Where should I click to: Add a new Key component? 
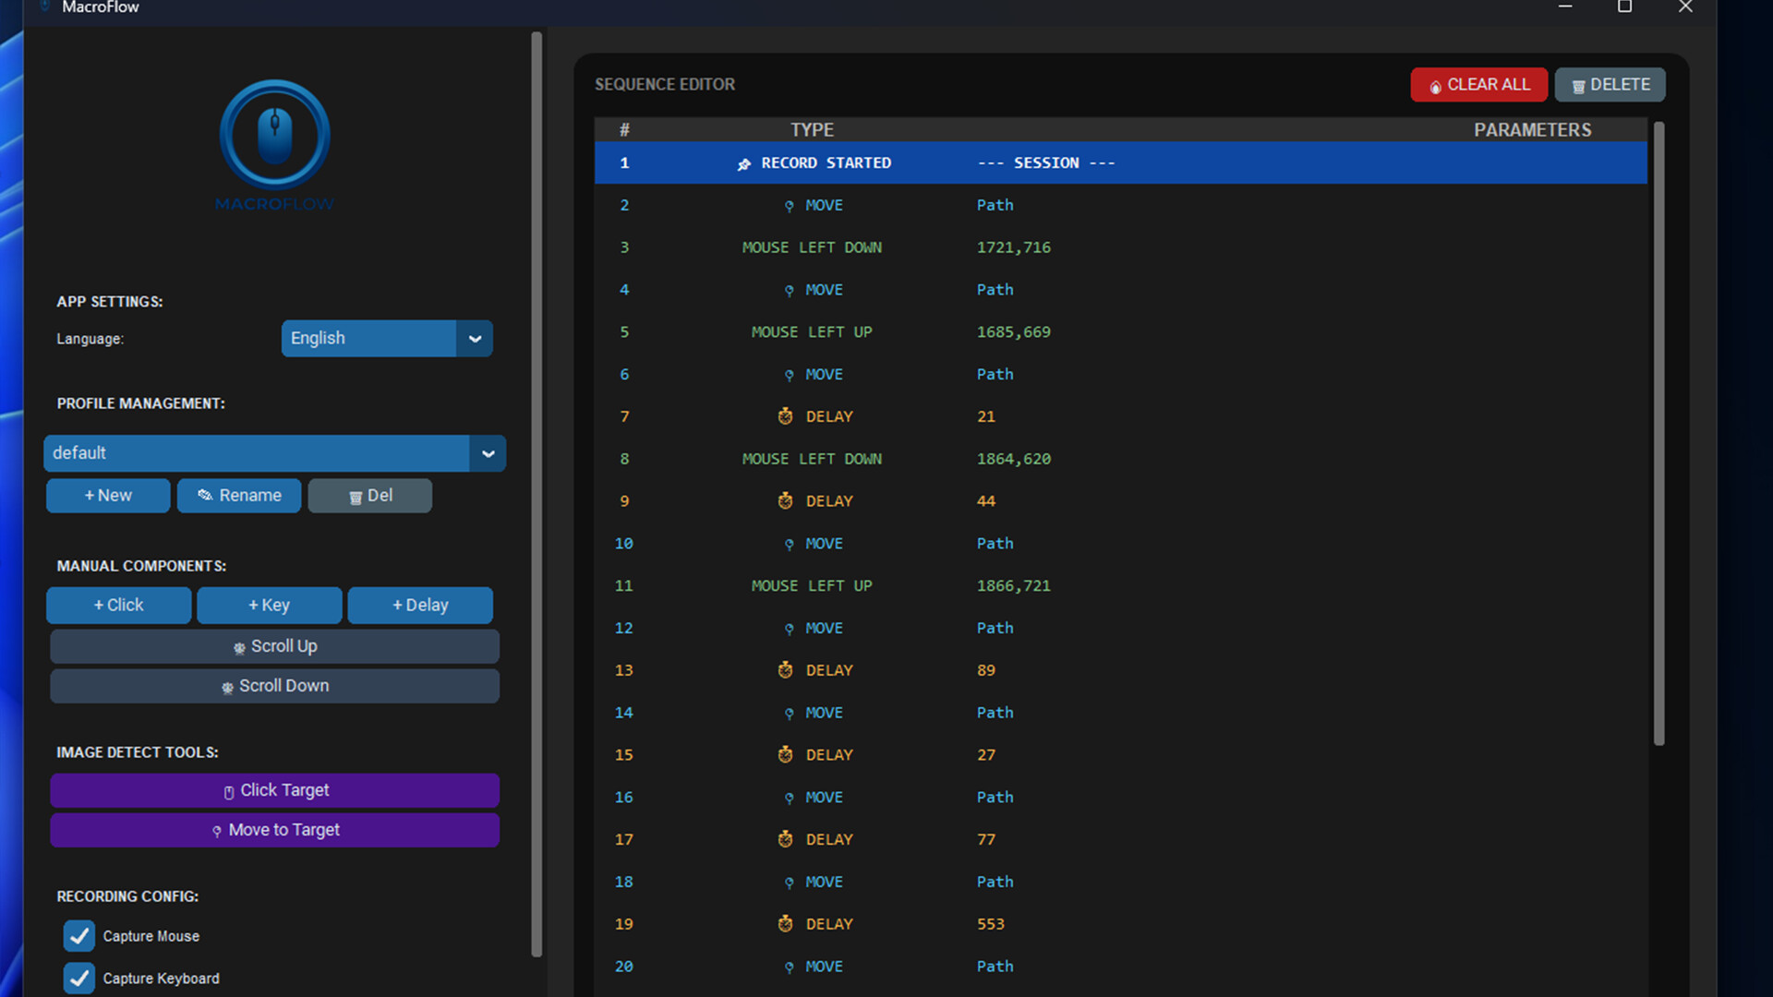[269, 606]
